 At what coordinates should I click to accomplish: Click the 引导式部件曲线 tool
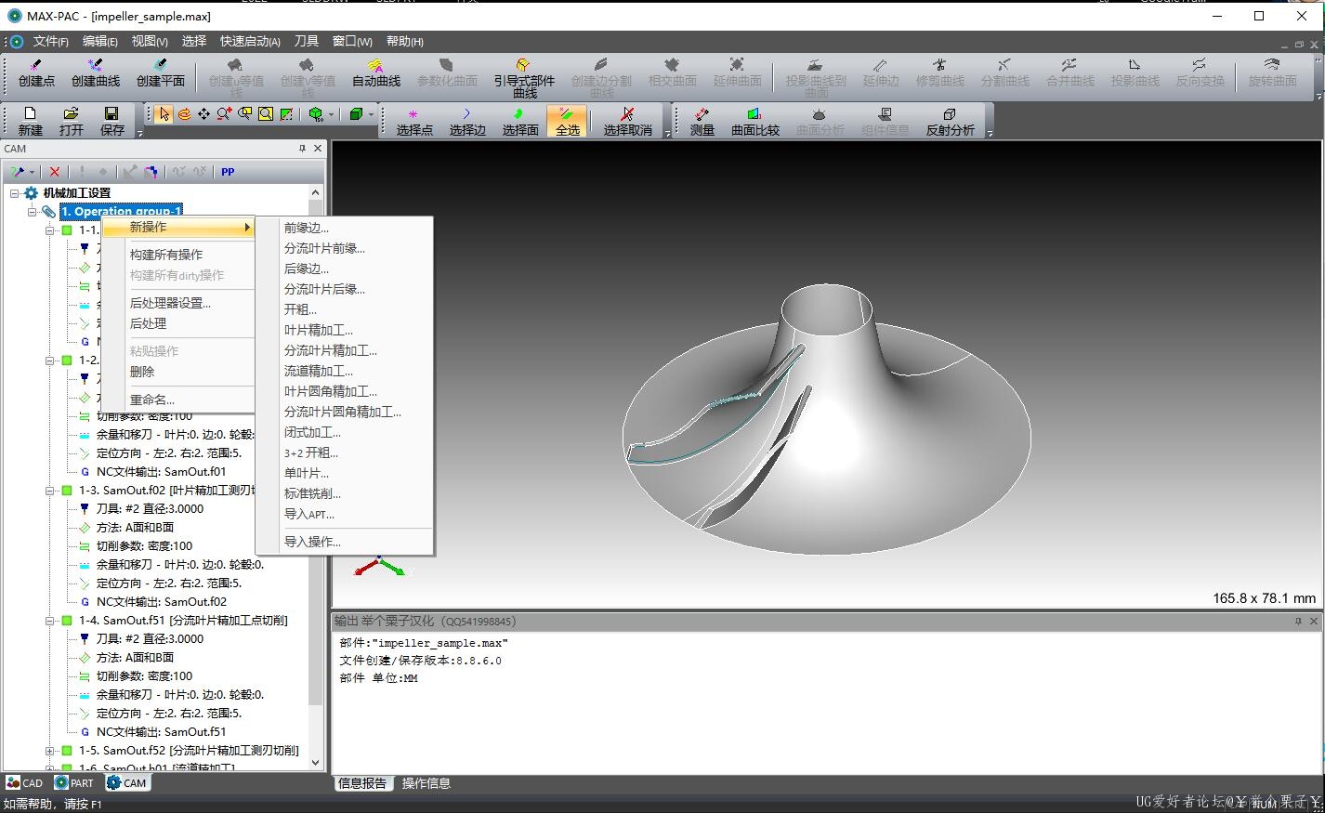[x=524, y=77]
